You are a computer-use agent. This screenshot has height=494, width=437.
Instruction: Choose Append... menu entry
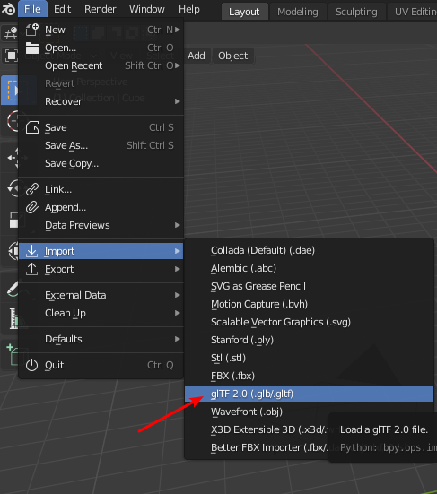[101, 207]
